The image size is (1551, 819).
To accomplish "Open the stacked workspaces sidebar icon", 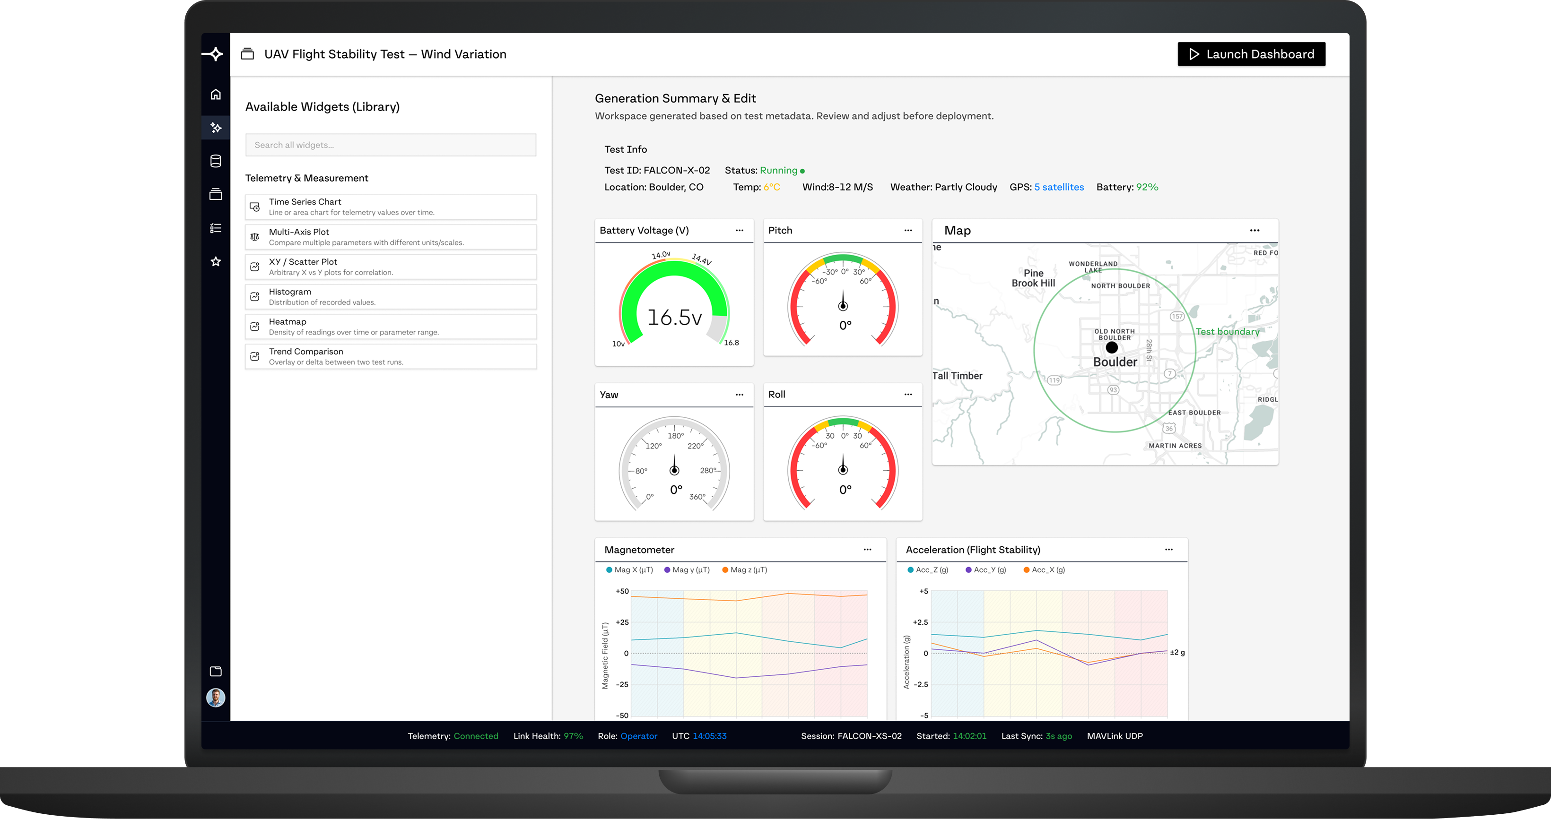I will pos(216,194).
